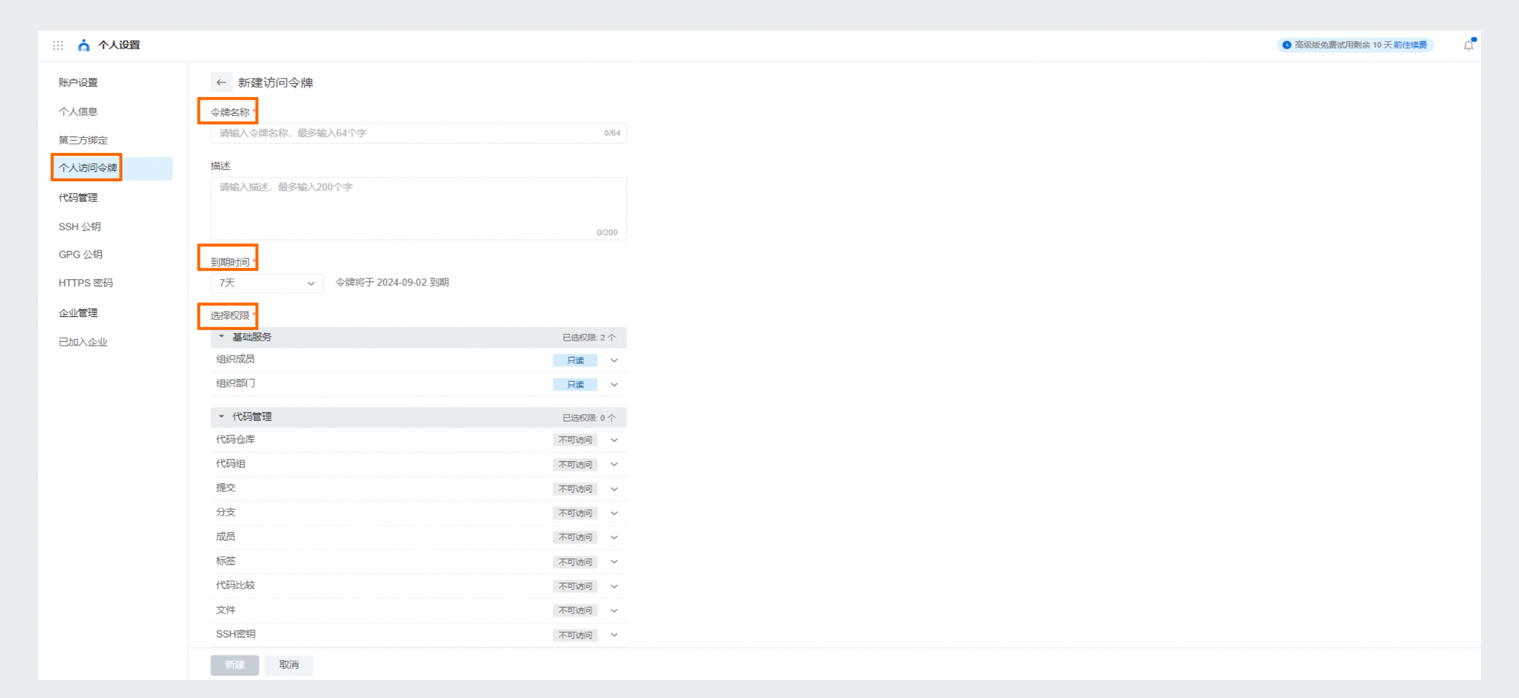The width and height of the screenshot is (1519, 698).
Task: Collapse the 基础服务 permission group
Action: tap(222, 337)
